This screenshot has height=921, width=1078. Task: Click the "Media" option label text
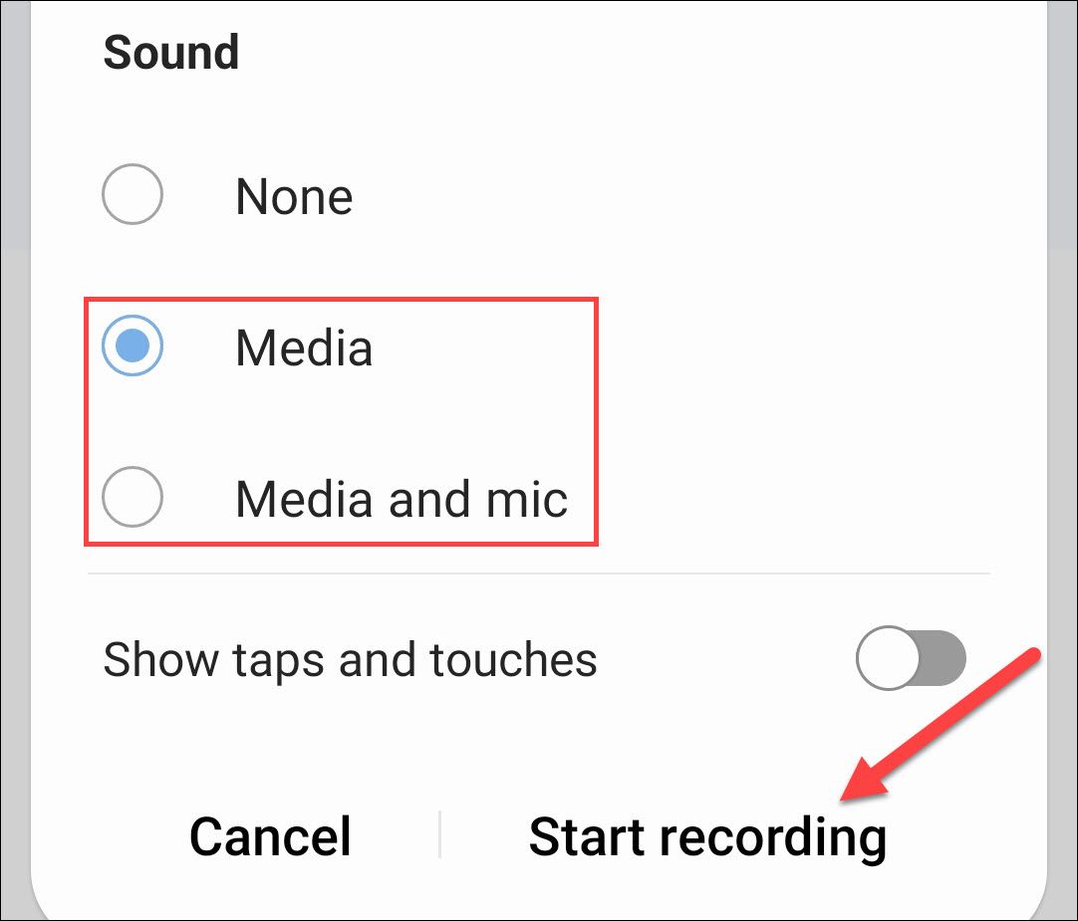pos(304,347)
